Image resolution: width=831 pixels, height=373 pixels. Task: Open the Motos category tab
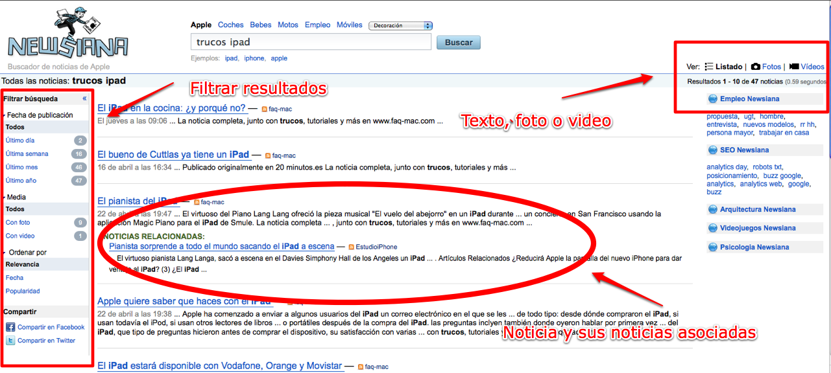(288, 25)
